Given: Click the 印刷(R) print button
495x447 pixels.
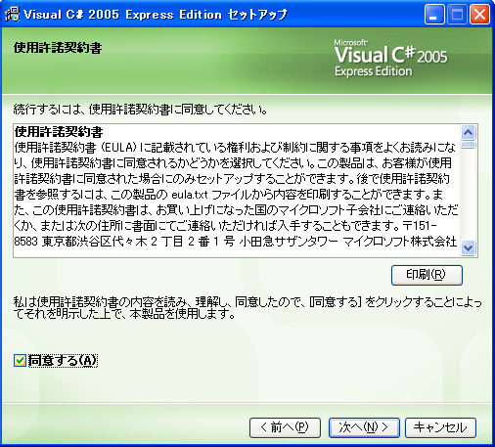Looking at the screenshot, I should tap(427, 275).
